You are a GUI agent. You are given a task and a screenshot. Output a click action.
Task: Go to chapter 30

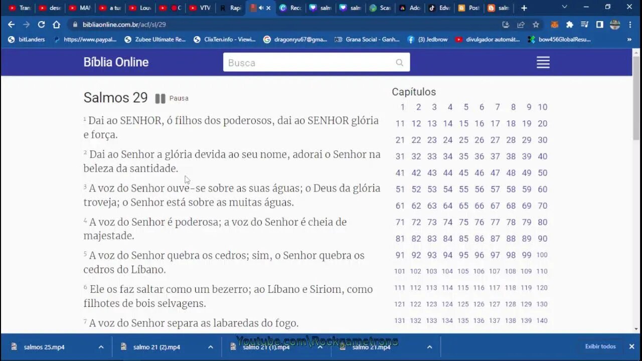[543, 140]
